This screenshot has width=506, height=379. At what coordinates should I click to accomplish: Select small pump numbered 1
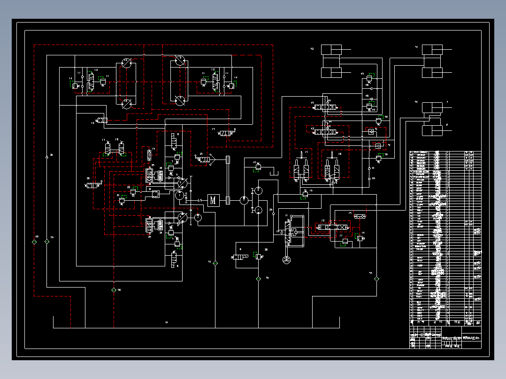click(x=179, y=195)
